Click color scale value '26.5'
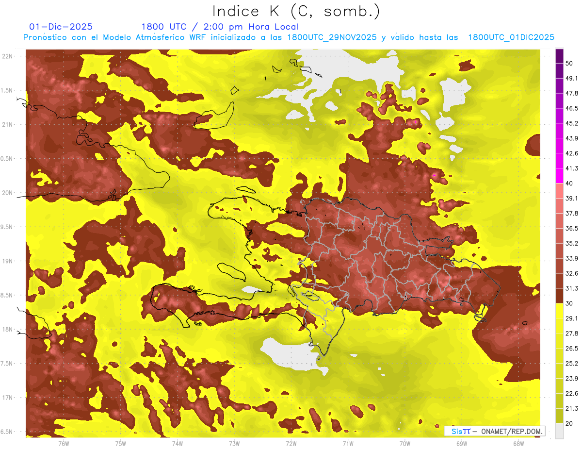Viewport: 582px width, 450px height. 572,349
